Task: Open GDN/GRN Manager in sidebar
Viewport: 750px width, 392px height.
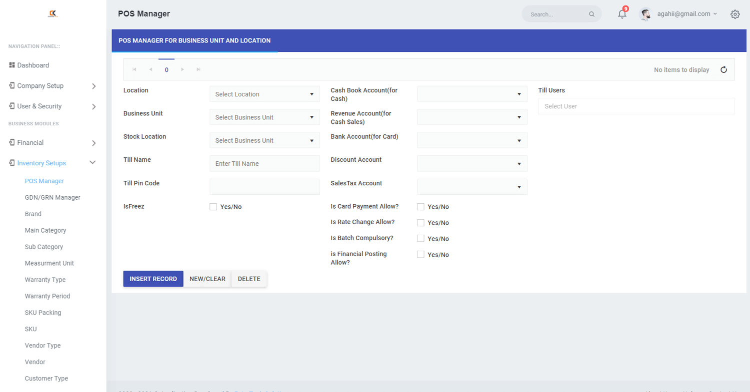Action: pos(52,197)
